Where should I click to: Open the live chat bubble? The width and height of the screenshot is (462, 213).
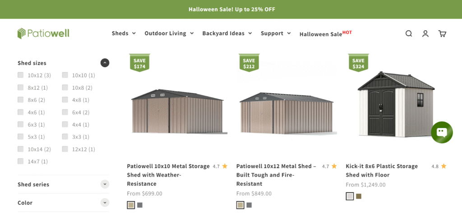pyautogui.click(x=442, y=132)
